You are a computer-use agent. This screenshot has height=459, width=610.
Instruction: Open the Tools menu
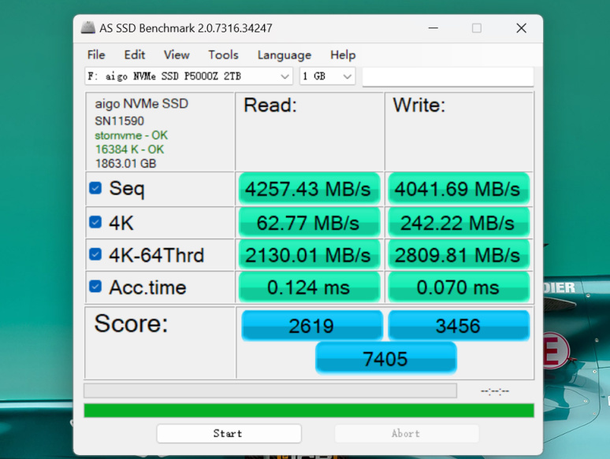coord(223,55)
